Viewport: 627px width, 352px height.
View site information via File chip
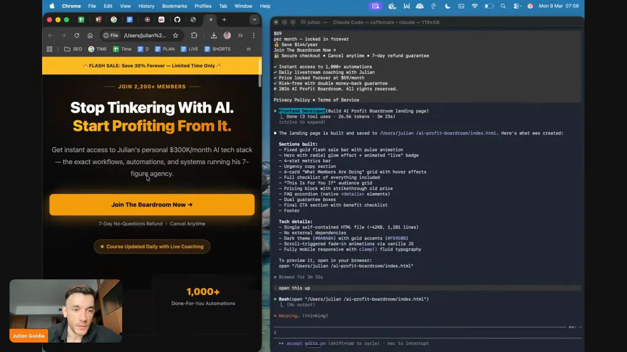click(x=111, y=35)
